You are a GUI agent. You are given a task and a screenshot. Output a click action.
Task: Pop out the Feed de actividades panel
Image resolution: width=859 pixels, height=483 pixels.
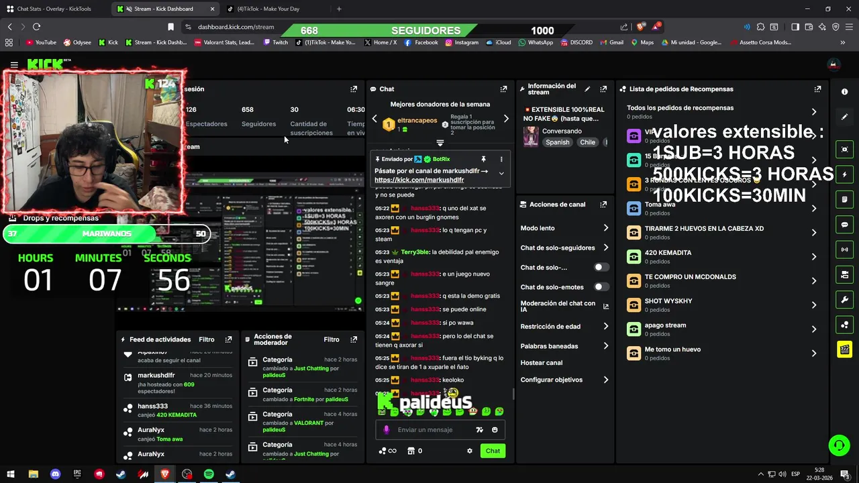click(x=228, y=339)
